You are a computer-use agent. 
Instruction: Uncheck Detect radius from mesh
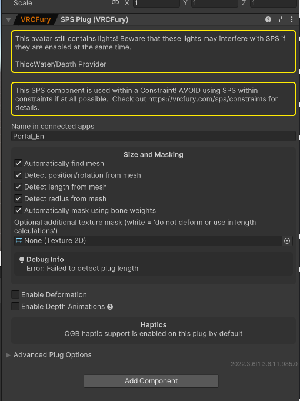coord(18,198)
